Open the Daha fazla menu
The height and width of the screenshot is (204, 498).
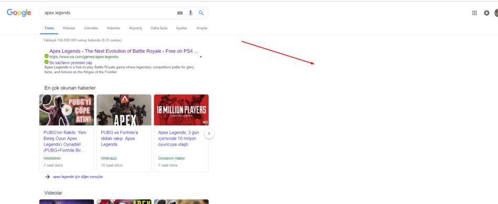159,28
